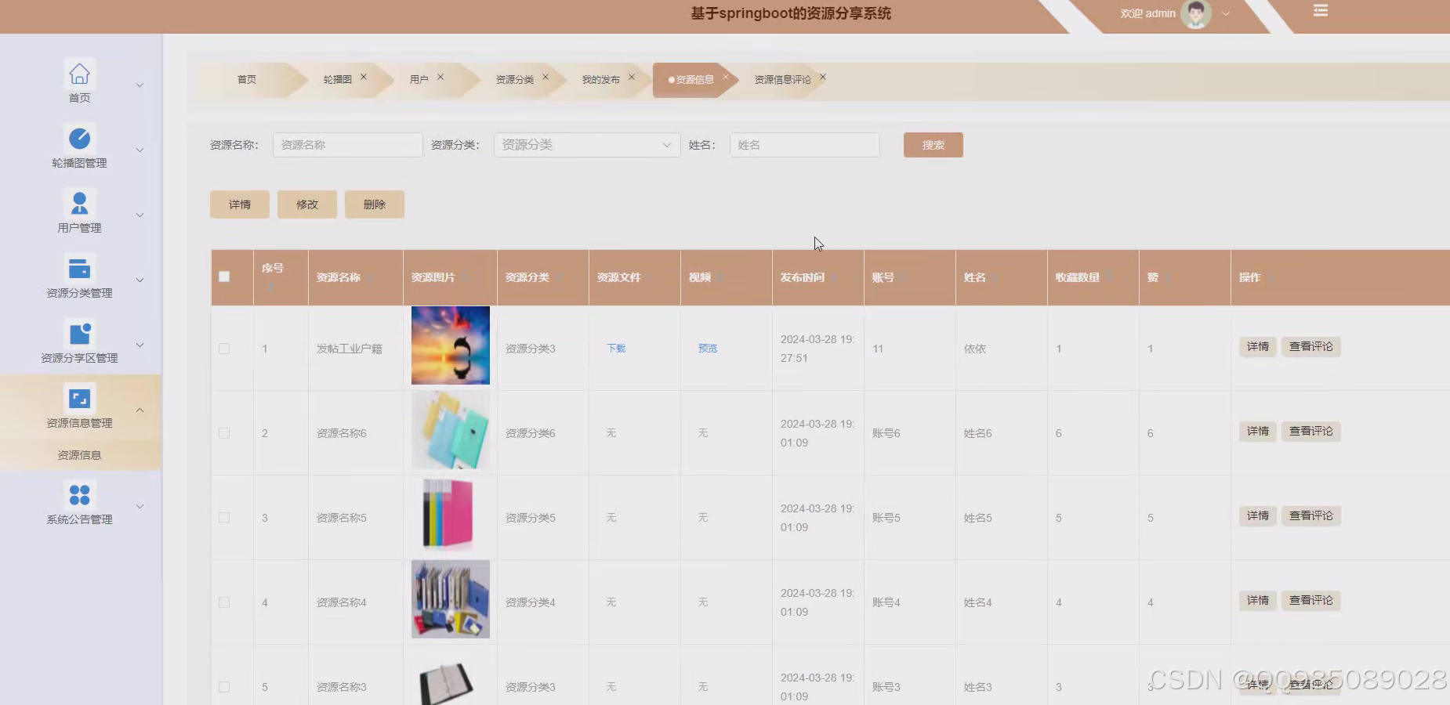Image resolution: width=1450 pixels, height=705 pixels.
Task: Click the 搜索 search button
Action: click(x=933, y=144)
